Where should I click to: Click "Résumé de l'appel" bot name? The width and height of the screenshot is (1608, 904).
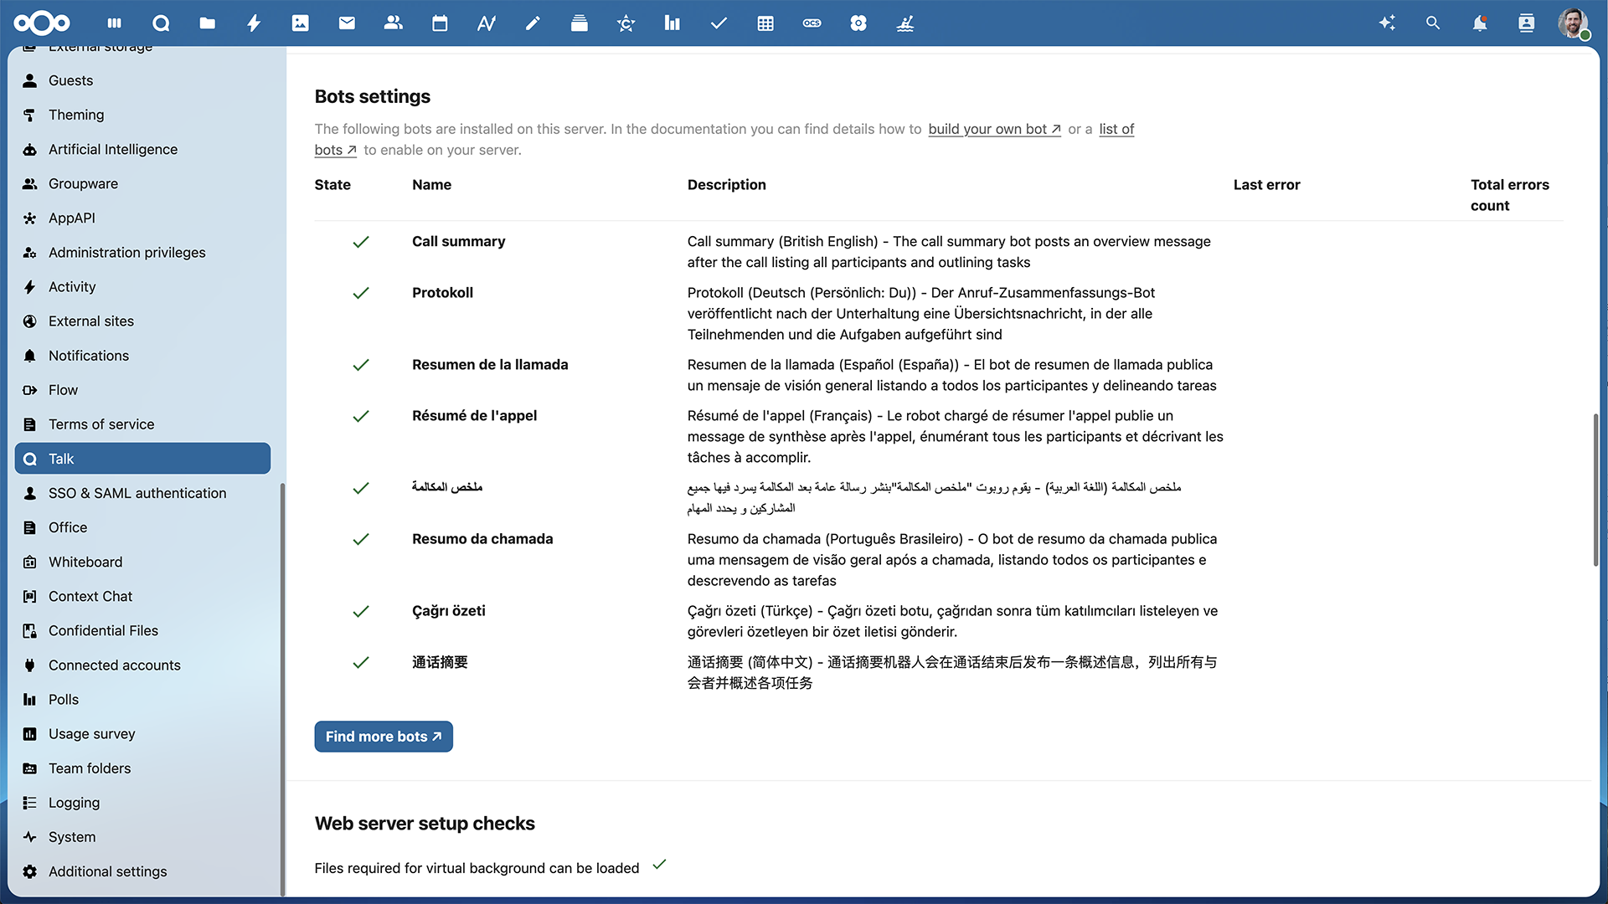click(x=474, y=415)
